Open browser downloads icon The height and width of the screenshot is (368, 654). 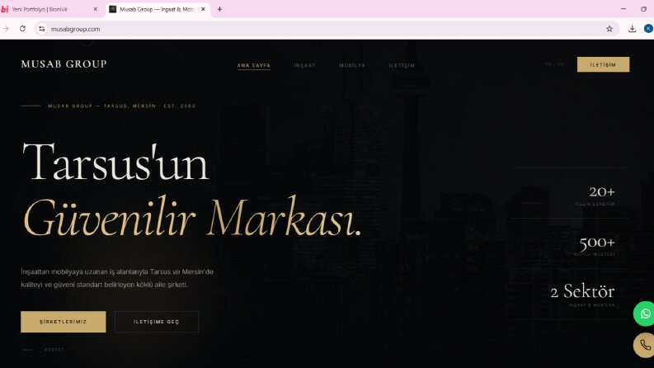click(x=633, y=29)
